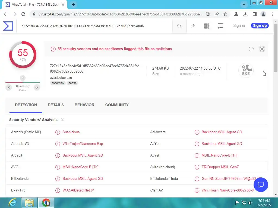Open Internet Explorer from taskbar

click(12, 203)
